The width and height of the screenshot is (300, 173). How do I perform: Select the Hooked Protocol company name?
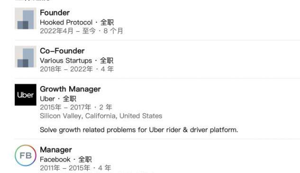click(x=66, y=23)
